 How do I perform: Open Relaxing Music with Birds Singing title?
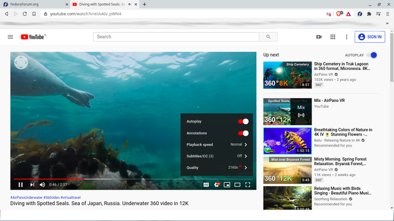[x=342, y=191]
